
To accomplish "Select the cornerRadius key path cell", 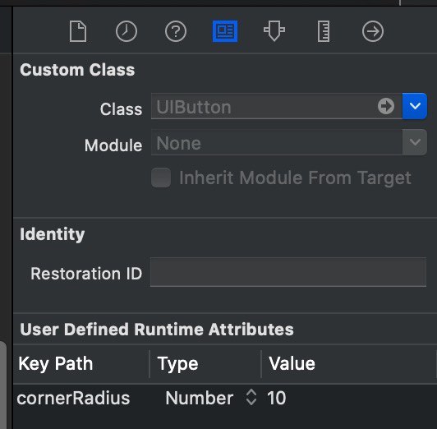I will (73, 398).
